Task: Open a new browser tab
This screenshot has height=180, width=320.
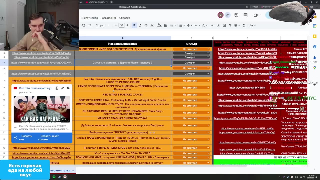Action: pos(111,2)
